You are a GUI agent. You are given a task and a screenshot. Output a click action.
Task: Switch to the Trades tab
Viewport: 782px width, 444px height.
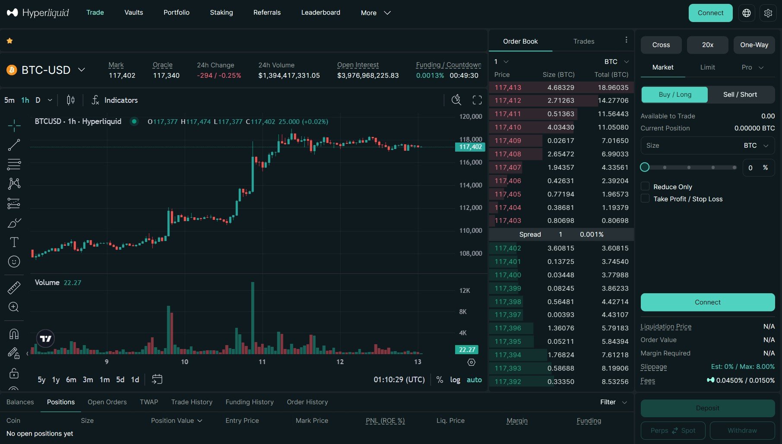(x=584, y=41)
